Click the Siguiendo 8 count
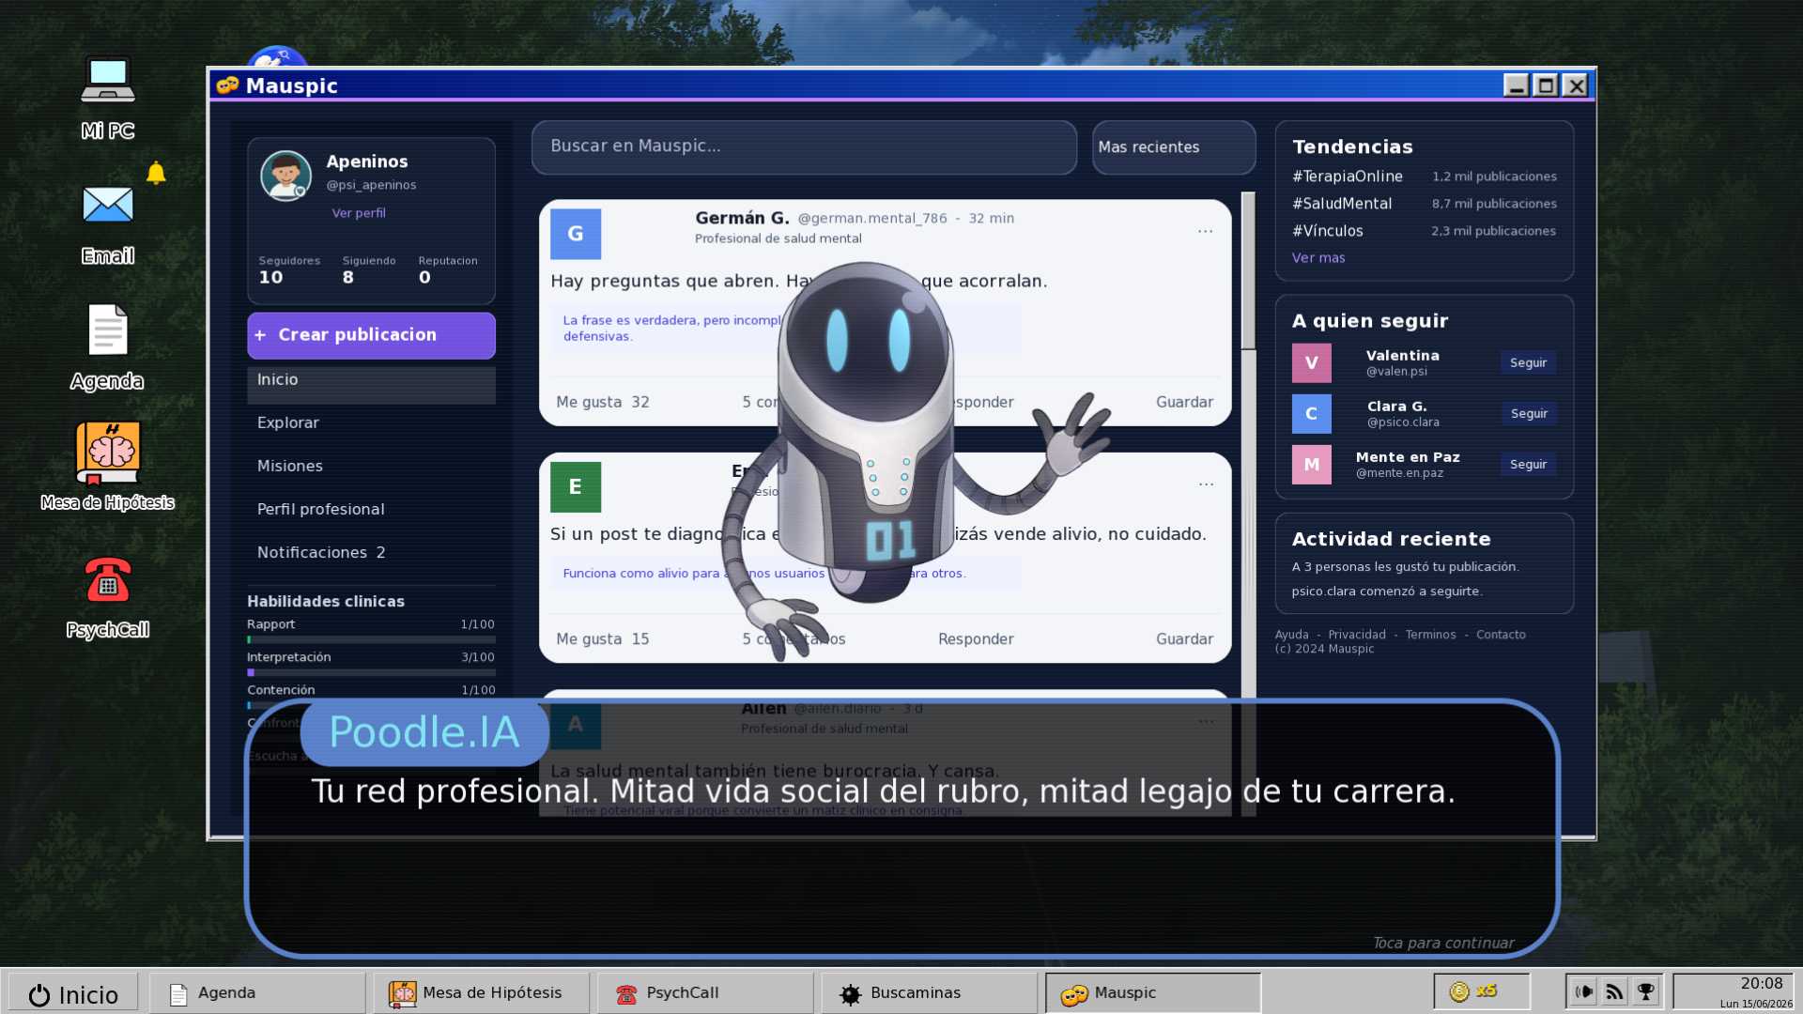This screenshot has width=1803, height=1014. tap(369, 270)
